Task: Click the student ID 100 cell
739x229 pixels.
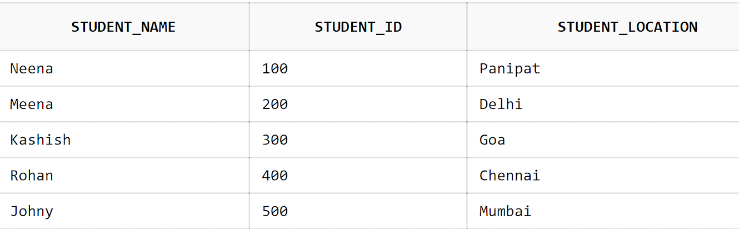Action: [x=358, y=68]
